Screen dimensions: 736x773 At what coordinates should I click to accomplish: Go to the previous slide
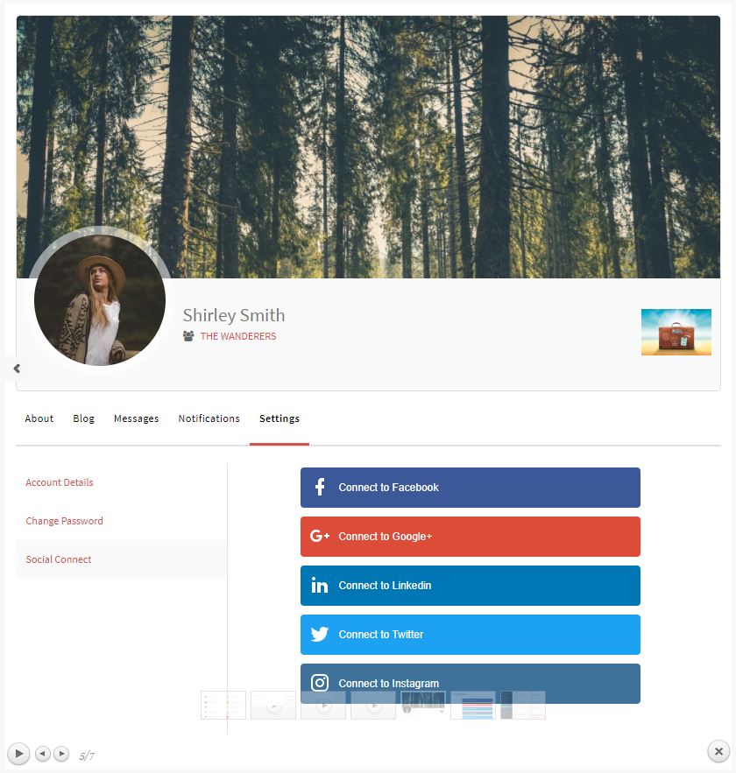(43, 753)
